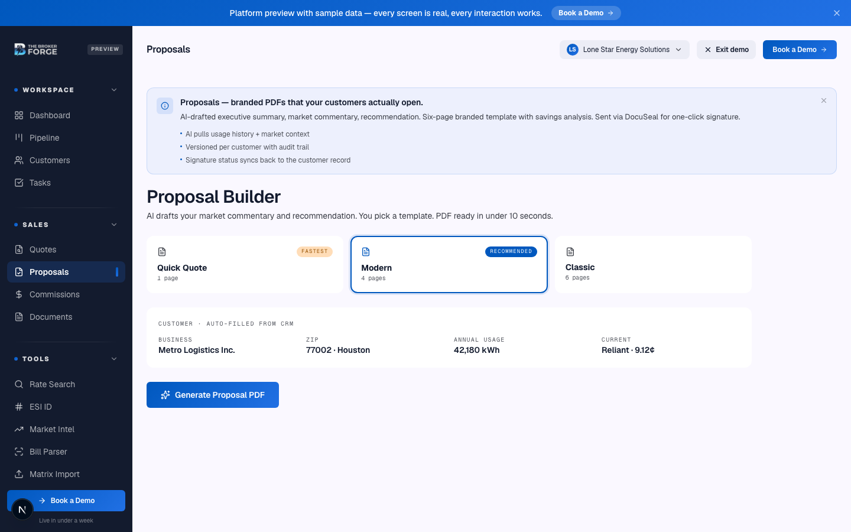The width and height of the screenshot is (851, 532).
Task: Click Book a Demo in top banner
Action: pos(586,13)
